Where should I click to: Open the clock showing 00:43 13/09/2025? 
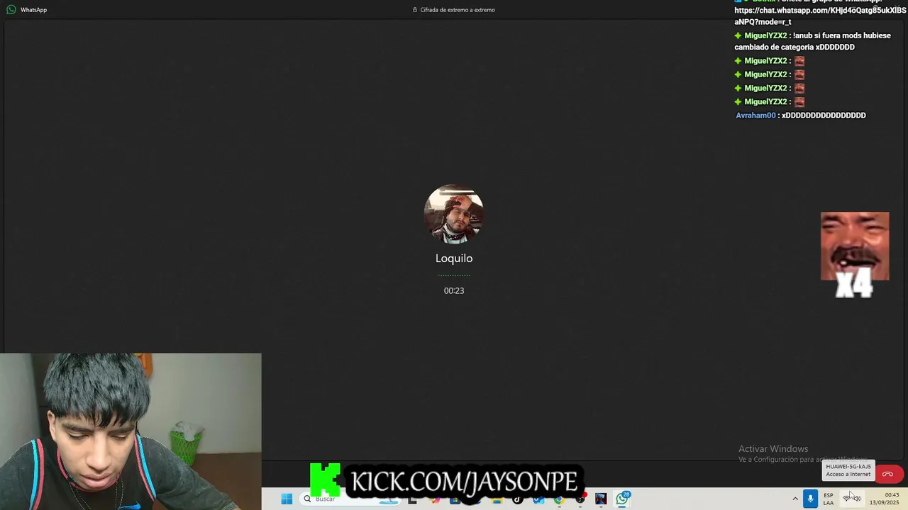(x=885, y=499)
